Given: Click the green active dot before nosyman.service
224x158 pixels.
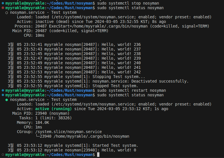Looking at the screenshot, I should point(7,100).
